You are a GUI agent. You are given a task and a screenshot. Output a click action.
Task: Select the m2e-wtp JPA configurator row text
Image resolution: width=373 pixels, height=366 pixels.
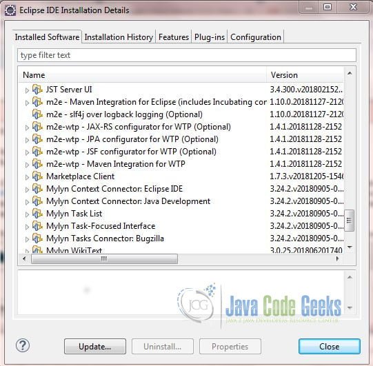[132, 139]
